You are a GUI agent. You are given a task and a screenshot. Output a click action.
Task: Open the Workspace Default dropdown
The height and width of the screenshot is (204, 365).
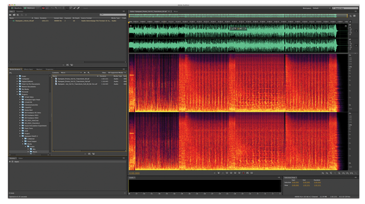[x=322, y=8]
